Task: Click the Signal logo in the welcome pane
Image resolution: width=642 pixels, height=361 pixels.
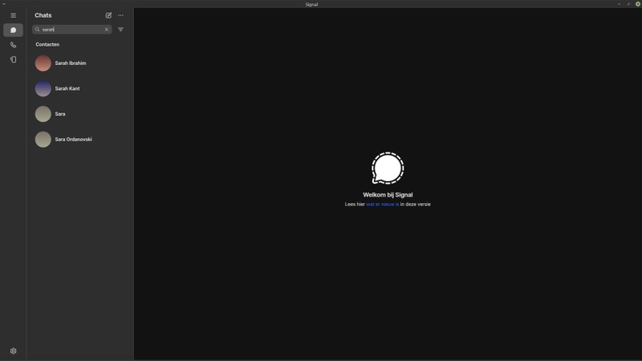Action: pyautogui.click(x=388, y=168)
